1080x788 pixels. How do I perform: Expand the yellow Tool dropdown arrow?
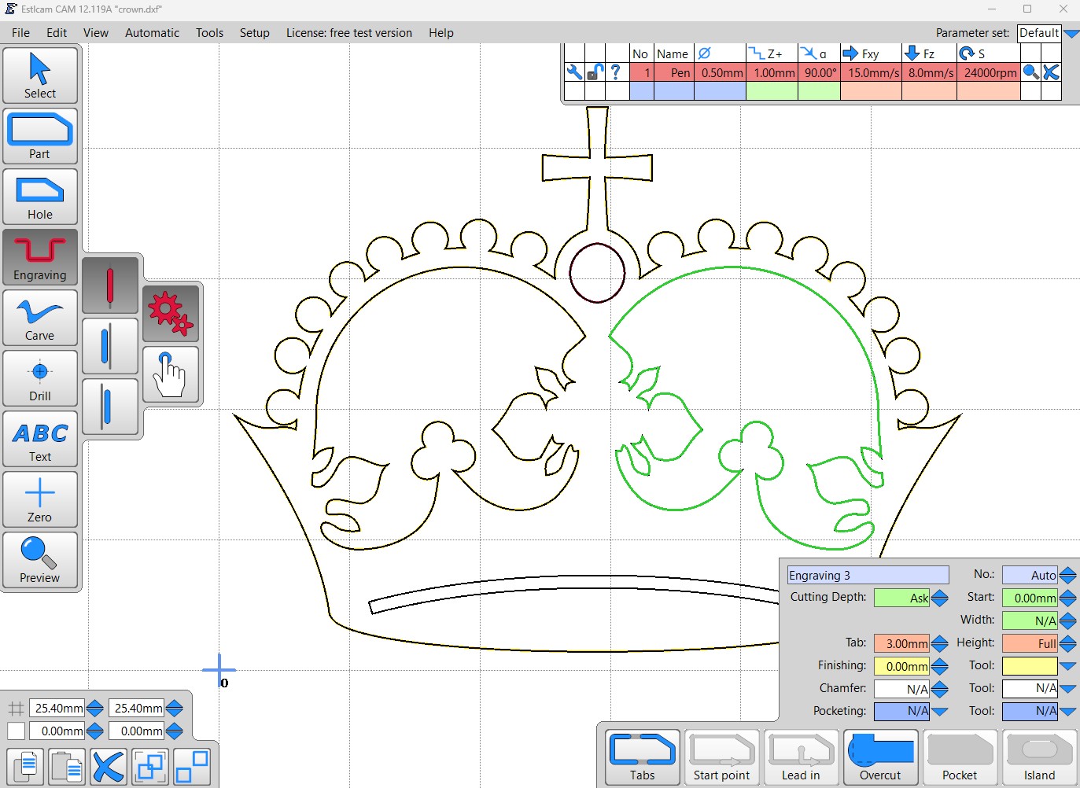coord(1067,666)
